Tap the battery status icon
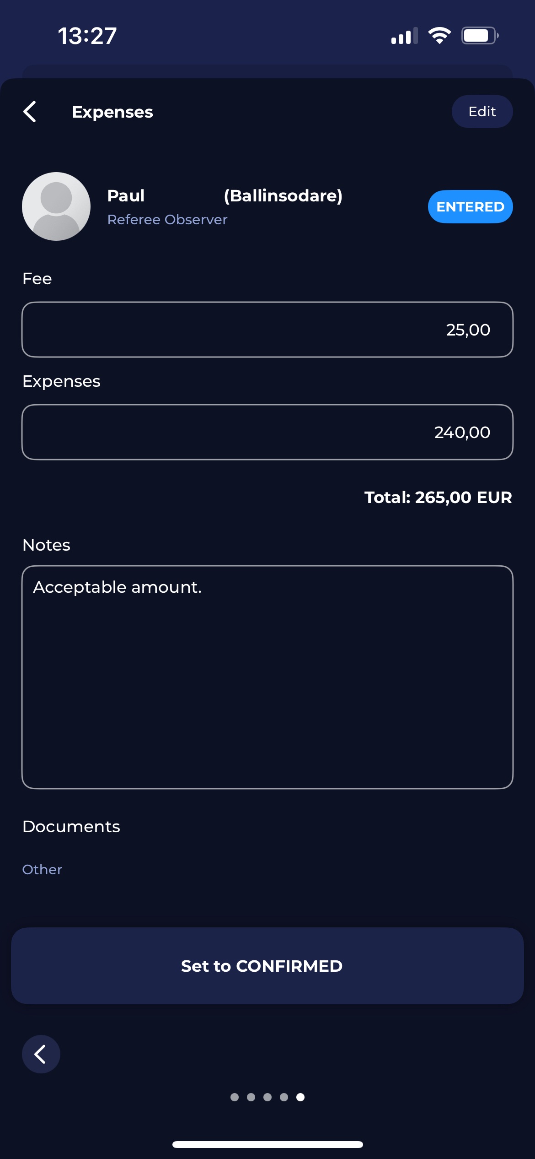This screenshot has width=535, height=1159. click(479, 36)
